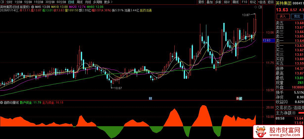The width and height of the screenshot is (304, 139).
Task: Switch to the 分时 intraday view
Action: (x=9, y=2)
